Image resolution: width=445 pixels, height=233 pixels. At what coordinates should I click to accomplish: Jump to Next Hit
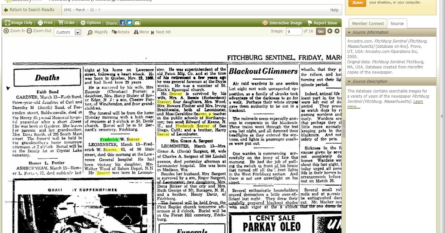(x=161, y=32)
